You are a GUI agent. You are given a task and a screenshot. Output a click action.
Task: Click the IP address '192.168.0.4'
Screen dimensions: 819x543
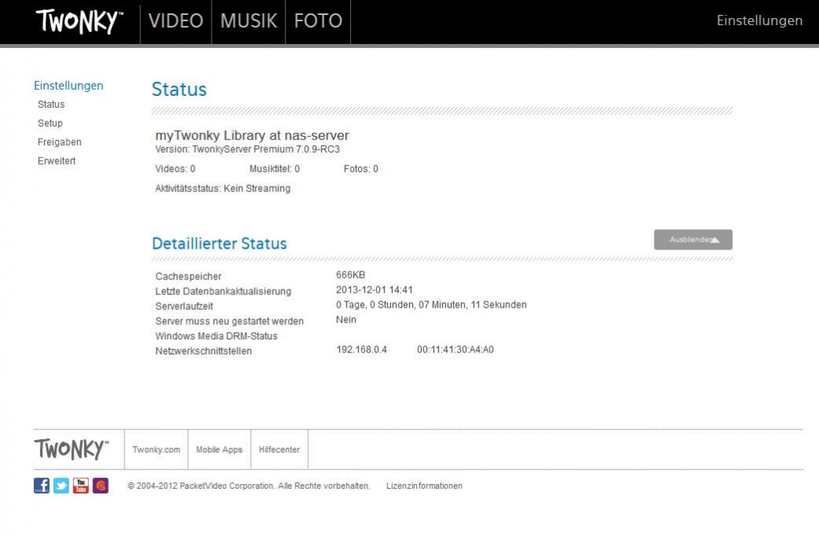pyautogui.click(x=361, y=349)
